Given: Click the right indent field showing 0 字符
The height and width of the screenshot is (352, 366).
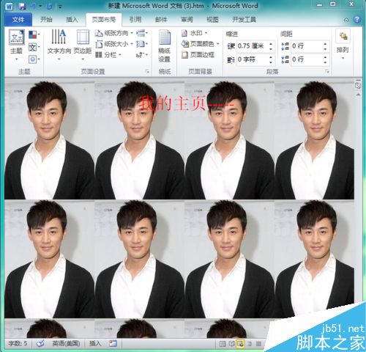Looking at the screenshot, I should [251, 59].
